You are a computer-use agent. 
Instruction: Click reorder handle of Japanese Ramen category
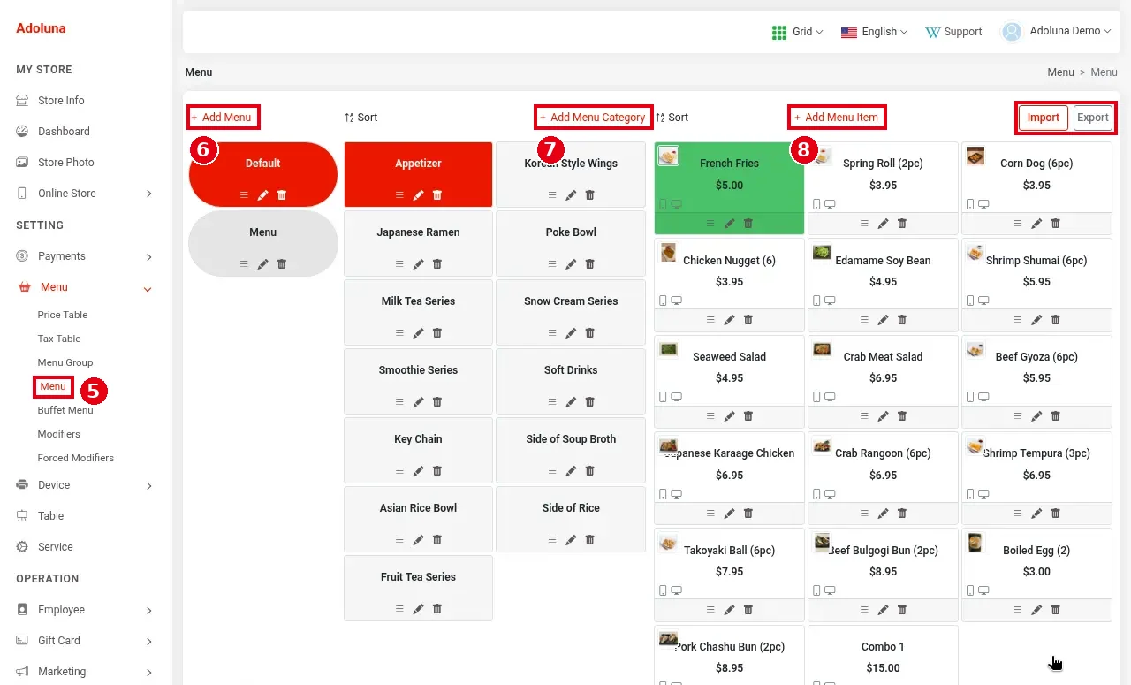399,264
